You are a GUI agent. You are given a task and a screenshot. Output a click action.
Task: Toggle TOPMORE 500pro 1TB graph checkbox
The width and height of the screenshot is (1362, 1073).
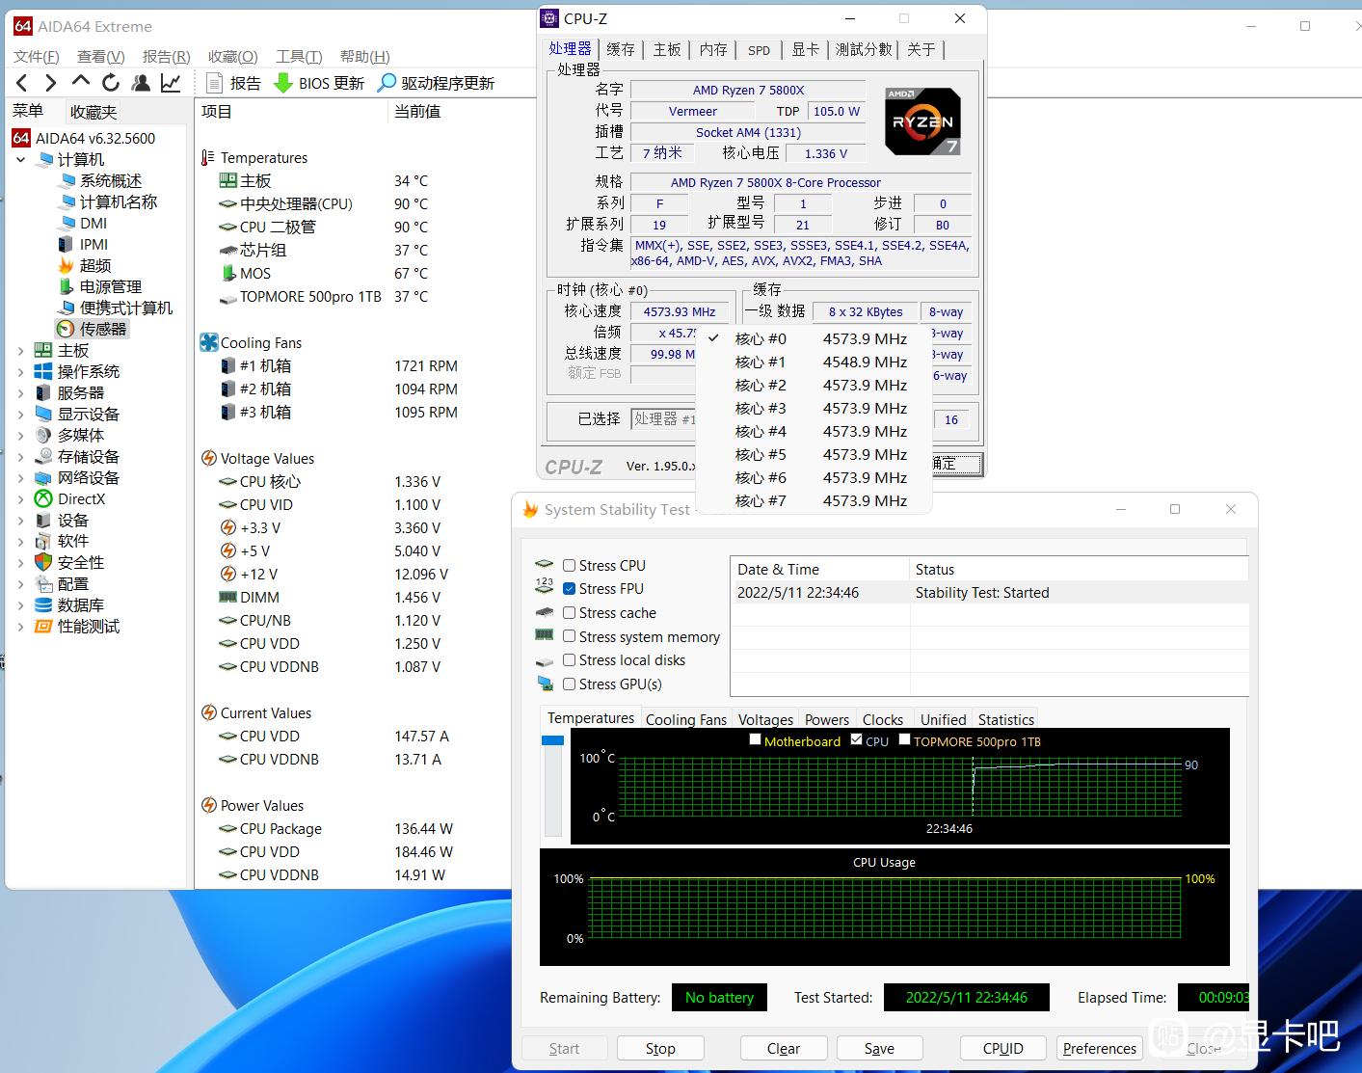click(x=904, y=740)
